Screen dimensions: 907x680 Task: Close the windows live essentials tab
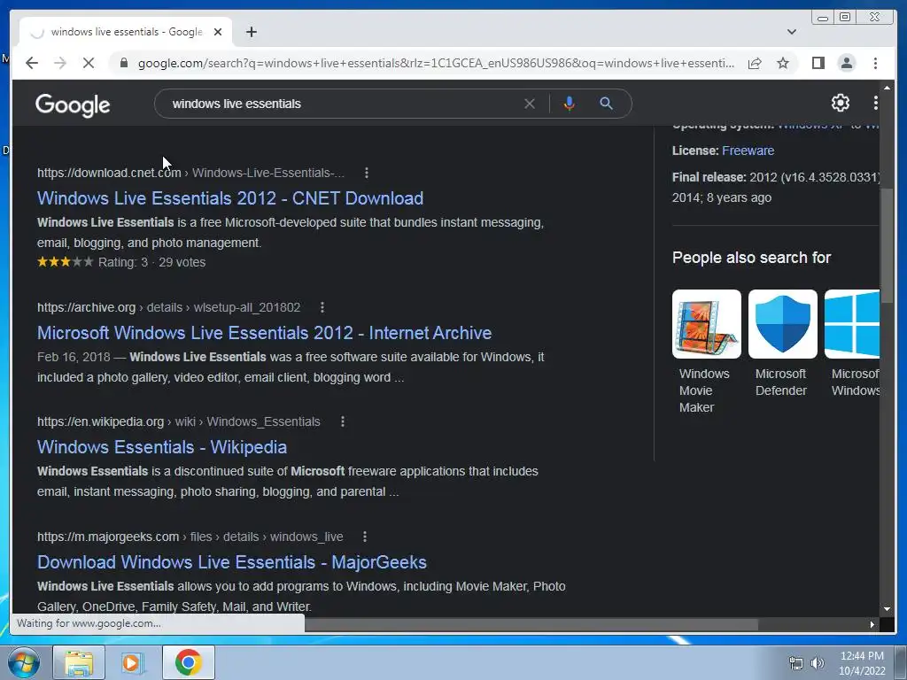click(x=218, y=32)
